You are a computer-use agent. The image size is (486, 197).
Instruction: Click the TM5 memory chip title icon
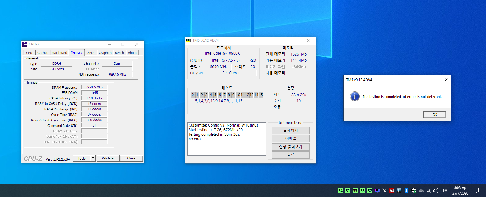[x=189, y=41]
